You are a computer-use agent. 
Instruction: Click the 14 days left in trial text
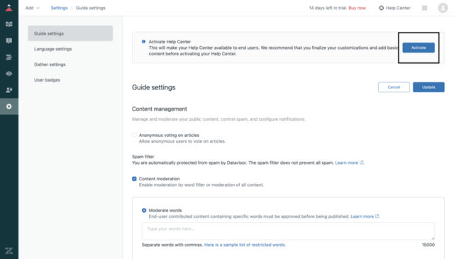pyautogui.click(x=328, y=8)
